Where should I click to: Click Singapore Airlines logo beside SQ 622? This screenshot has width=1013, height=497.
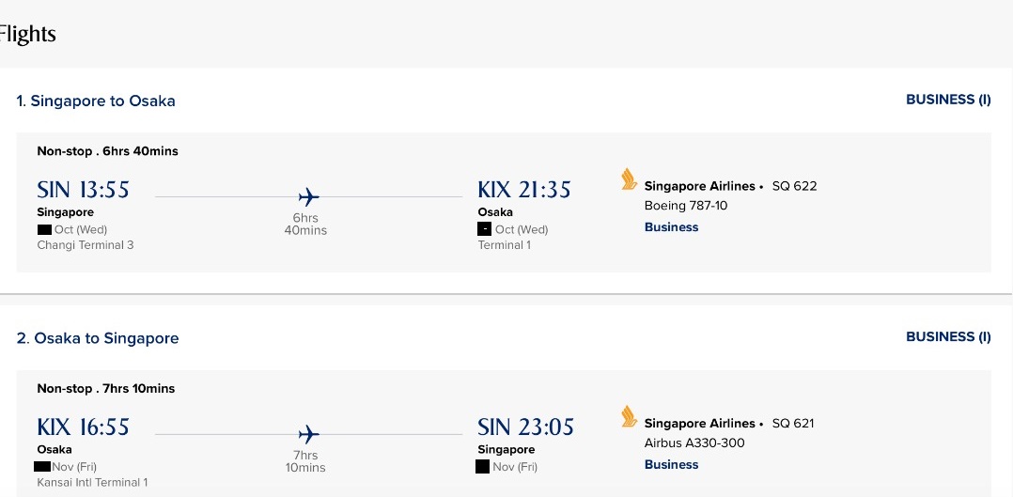[x=630, y=179]
